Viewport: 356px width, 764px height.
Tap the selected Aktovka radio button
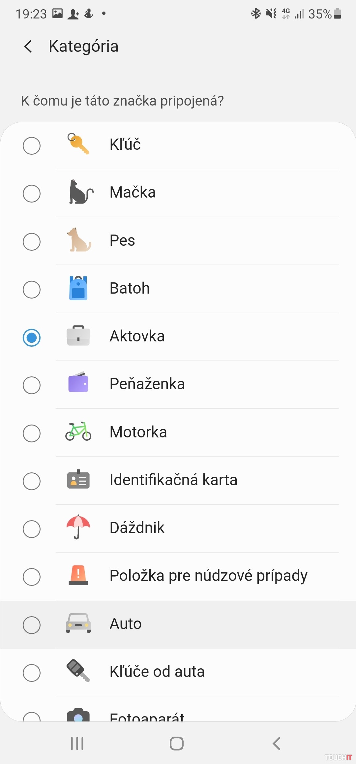(x=32, y=337)
